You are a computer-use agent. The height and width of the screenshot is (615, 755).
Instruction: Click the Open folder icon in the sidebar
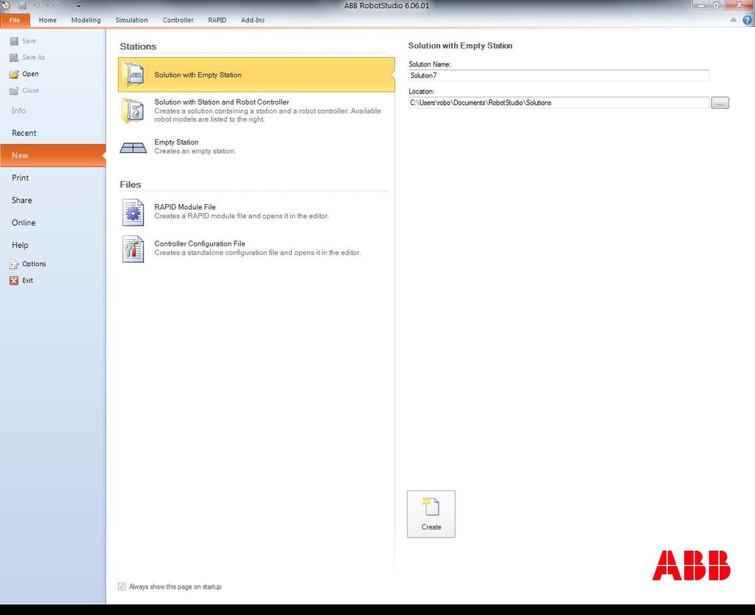(15, 74)
